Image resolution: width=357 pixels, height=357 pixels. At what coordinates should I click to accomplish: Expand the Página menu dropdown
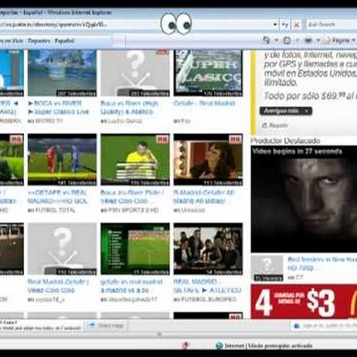point(353,40)
